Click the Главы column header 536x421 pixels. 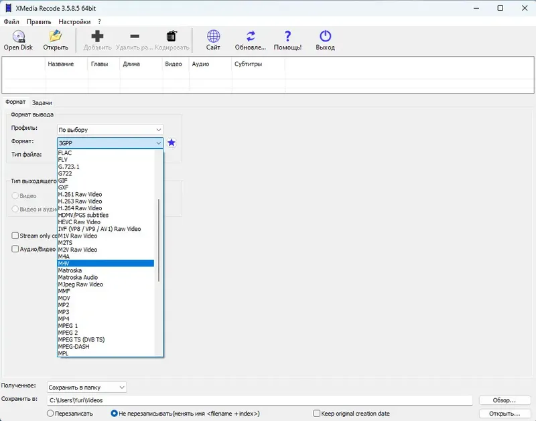(99, 64)
